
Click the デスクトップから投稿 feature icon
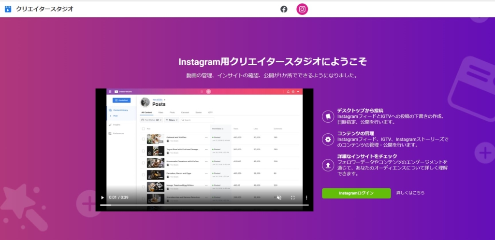tap(328, 116)
